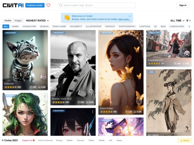Screen dimensions: 194x145
Task: Open the three-dot menu on Realistic Vision card
Action: [92, 33]
